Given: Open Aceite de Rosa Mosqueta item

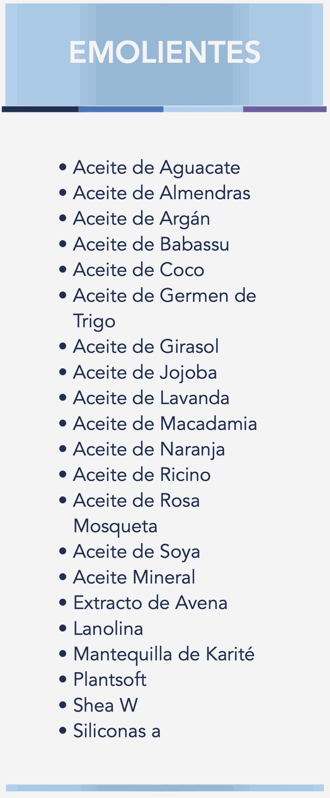Looking at the screenshot, I should [136, 501].
